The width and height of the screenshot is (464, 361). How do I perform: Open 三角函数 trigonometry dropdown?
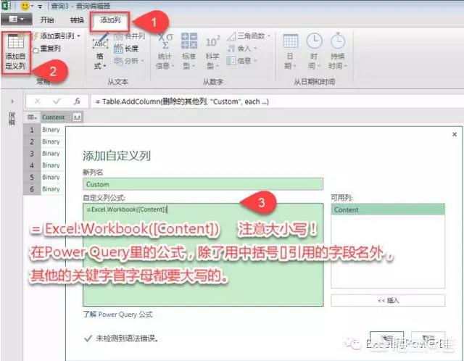pos(249,36)
